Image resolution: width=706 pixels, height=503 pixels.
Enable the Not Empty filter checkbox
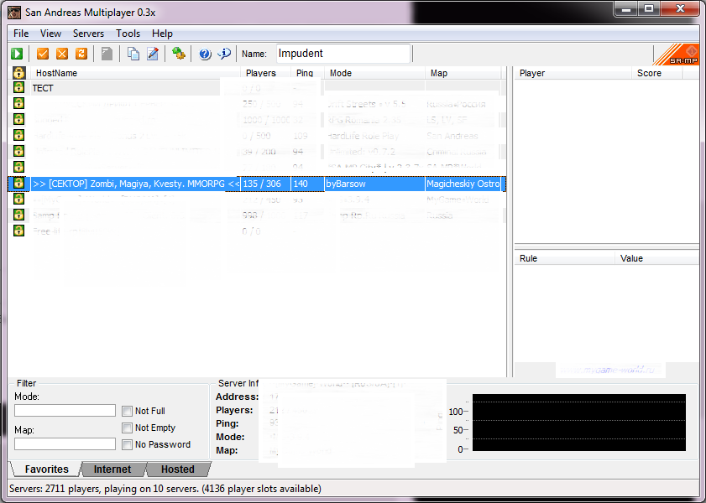(x=128, y=428)
